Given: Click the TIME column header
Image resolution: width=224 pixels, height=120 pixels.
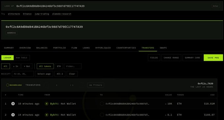Looking at the screenshot, I should pyautogui.click(x=21, y=95).
